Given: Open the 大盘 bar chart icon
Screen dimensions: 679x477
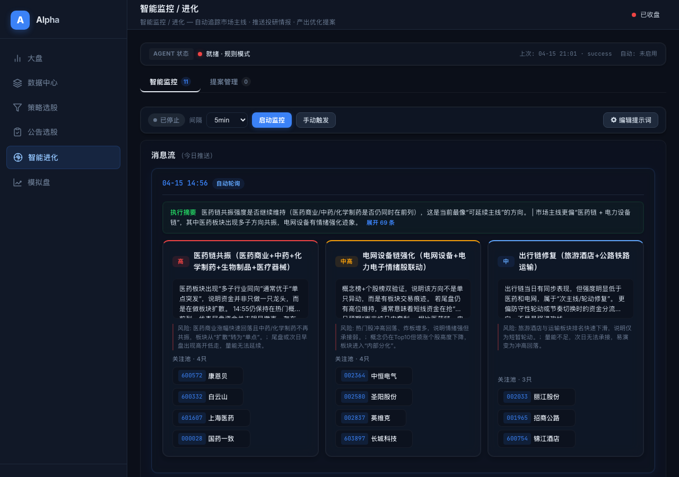Looking at the screenshot, I should point(18,58).
